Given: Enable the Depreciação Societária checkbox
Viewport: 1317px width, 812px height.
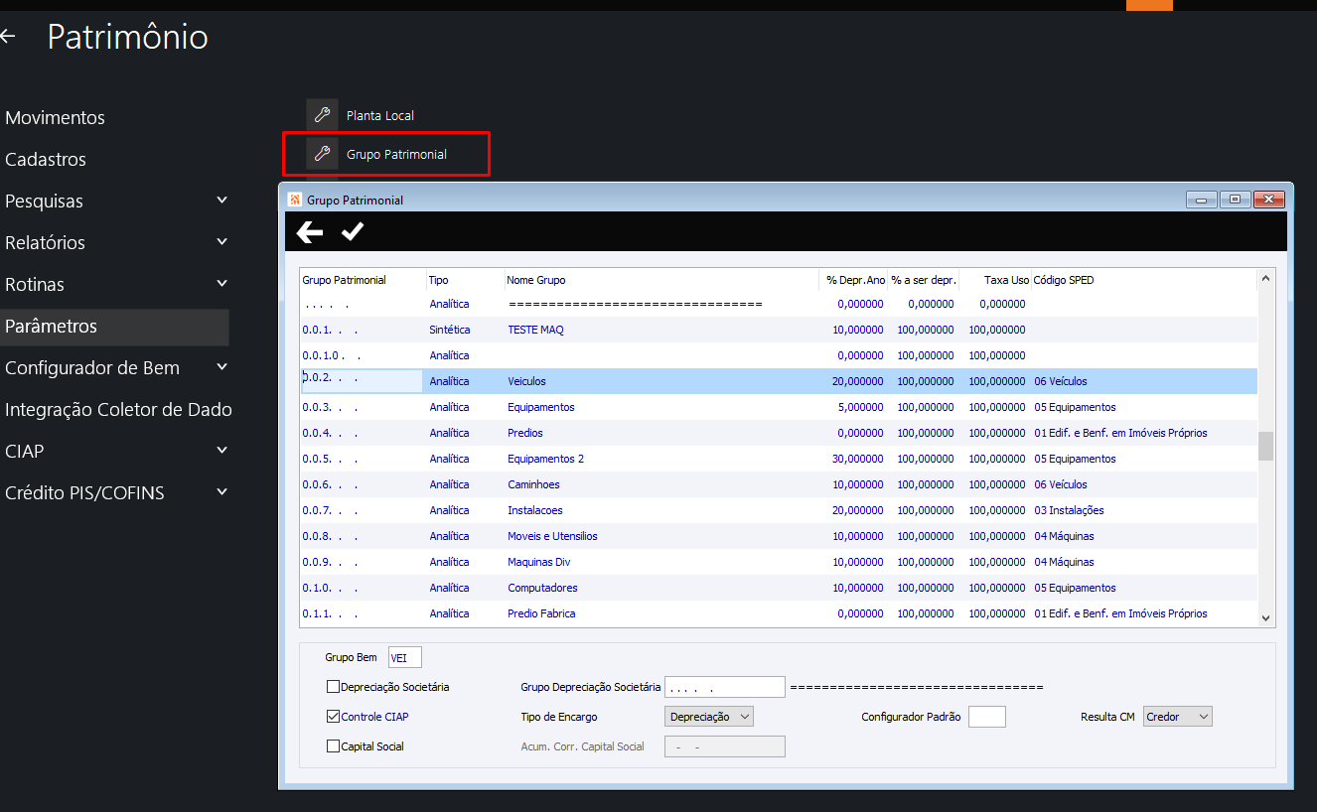Looking at the screenshot, I should pyautogui.click(x=333, y=686).
